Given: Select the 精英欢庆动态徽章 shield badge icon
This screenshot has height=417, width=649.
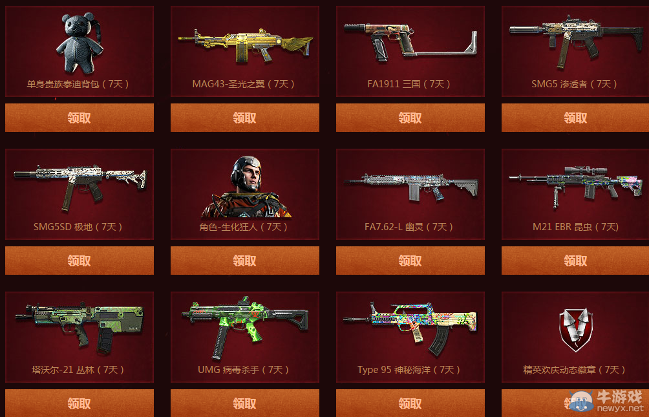Looking at the screenshot, I should tap(576, 330).
